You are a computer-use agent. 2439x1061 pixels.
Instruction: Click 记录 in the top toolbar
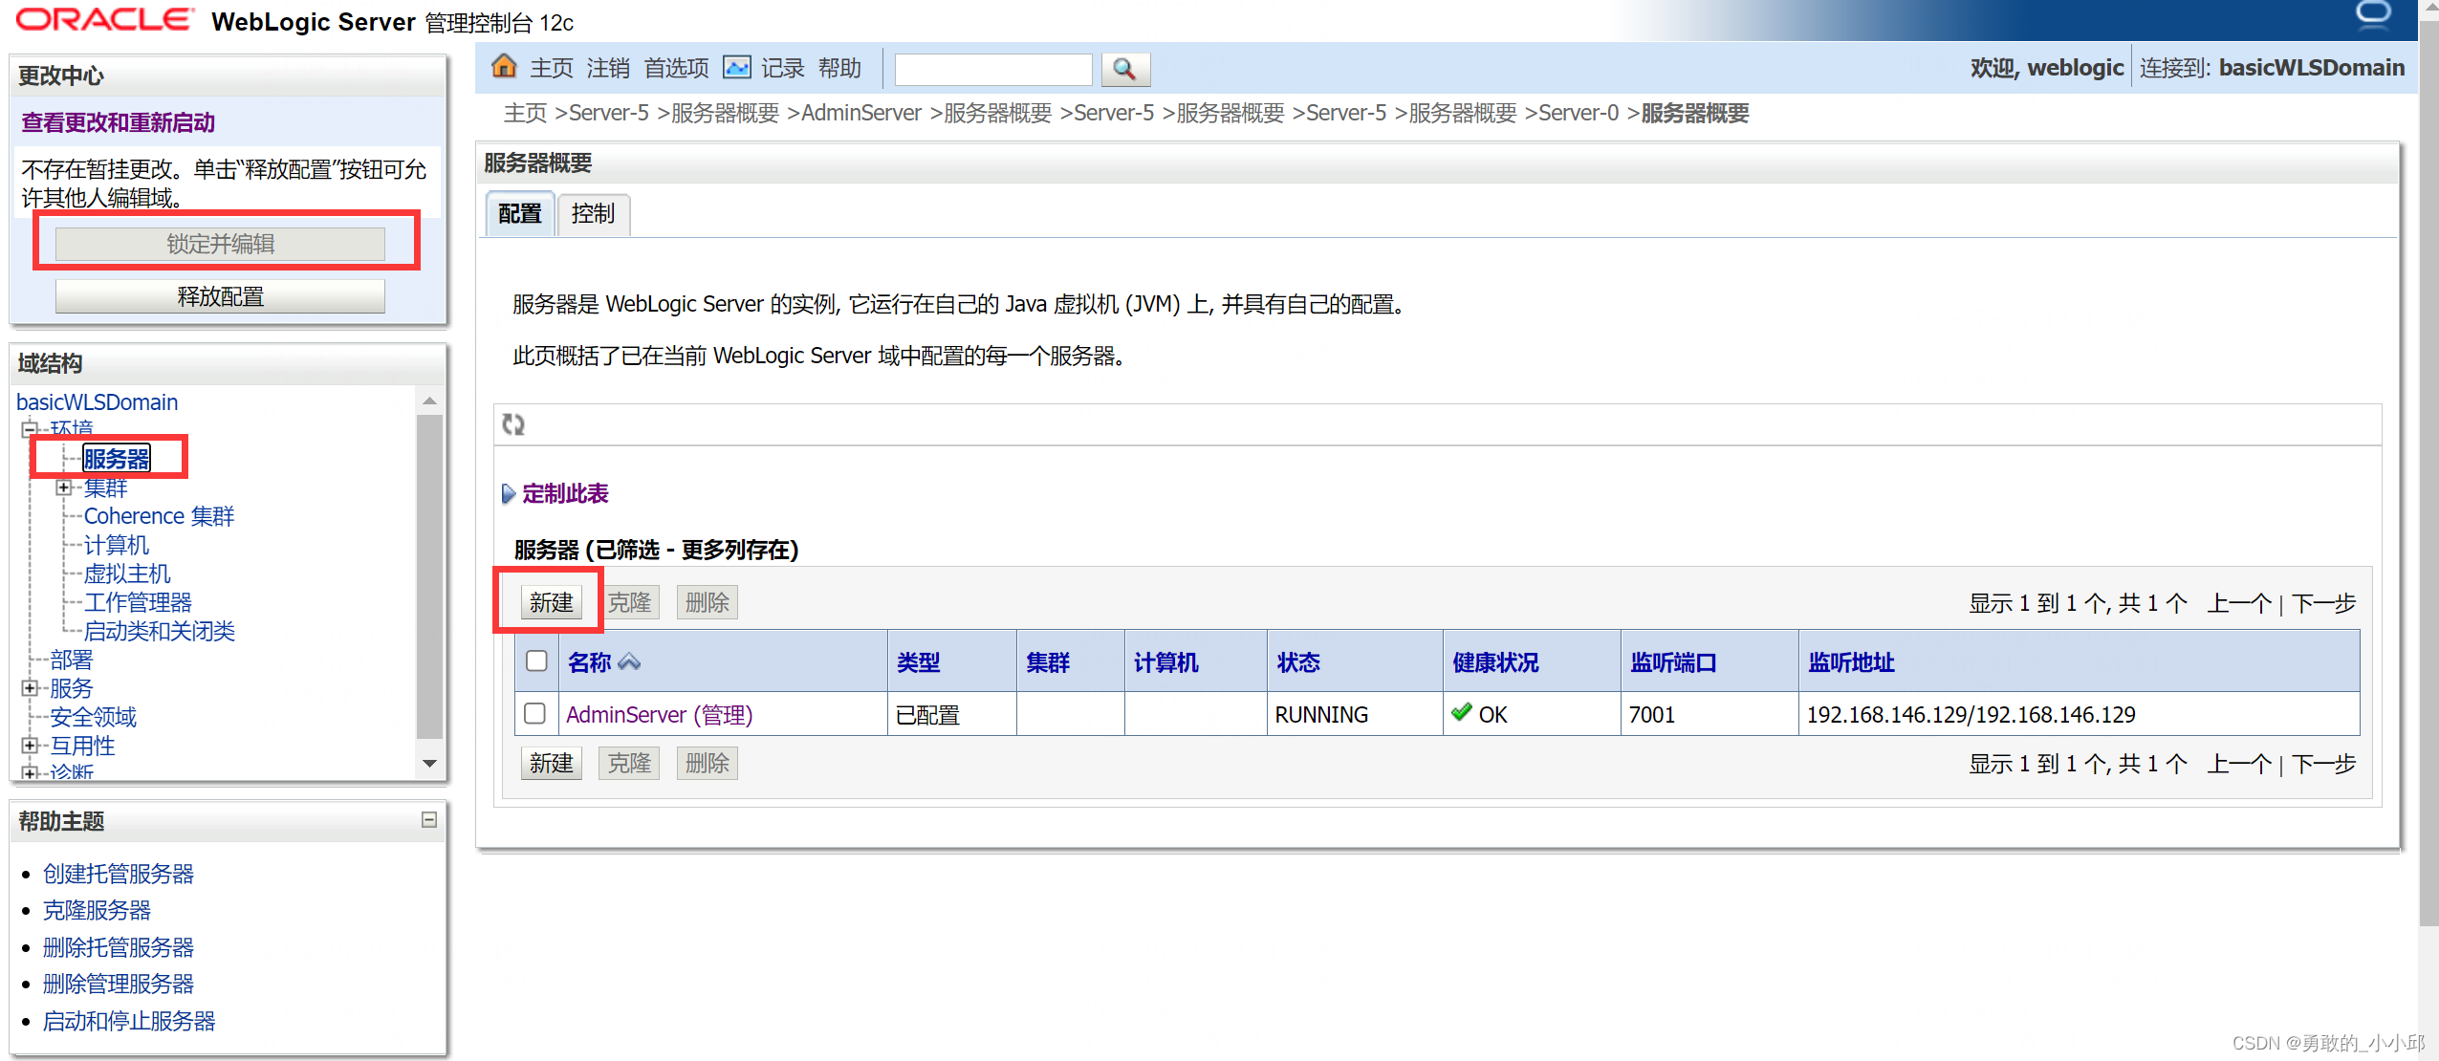coord(782,68)
